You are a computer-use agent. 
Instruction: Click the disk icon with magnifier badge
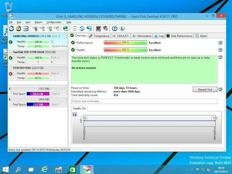coord(57,28)
